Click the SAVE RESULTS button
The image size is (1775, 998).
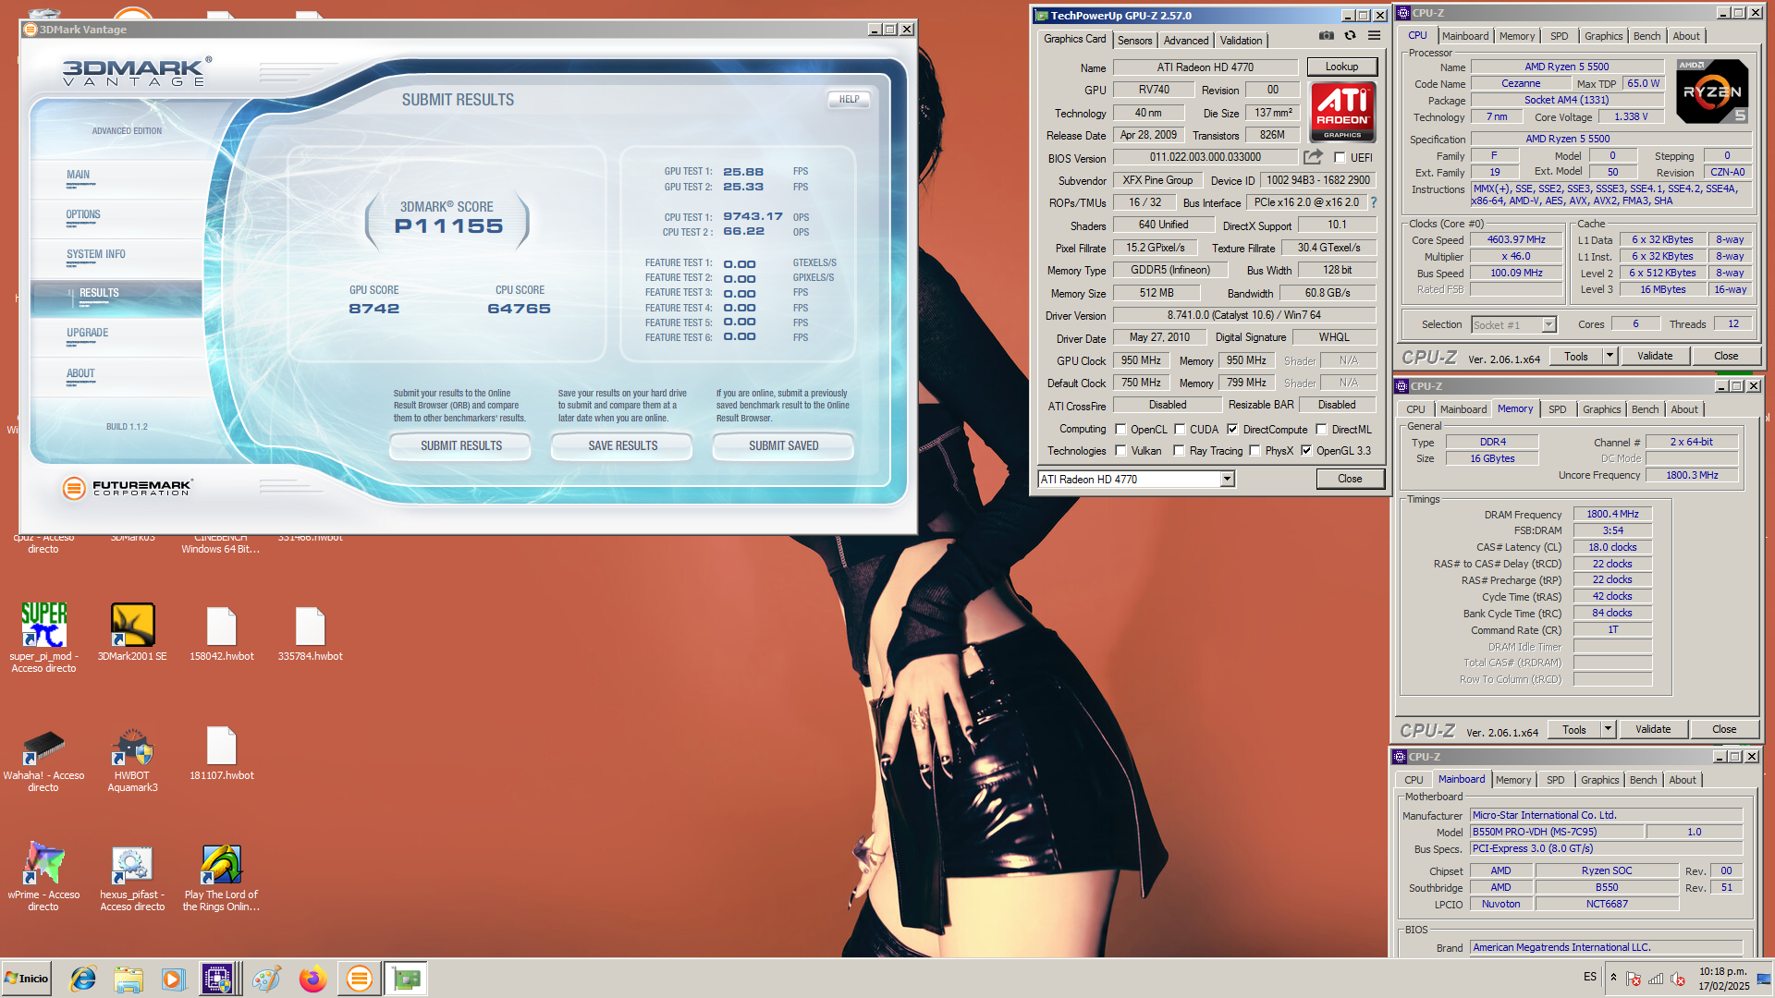coord(622,445)
